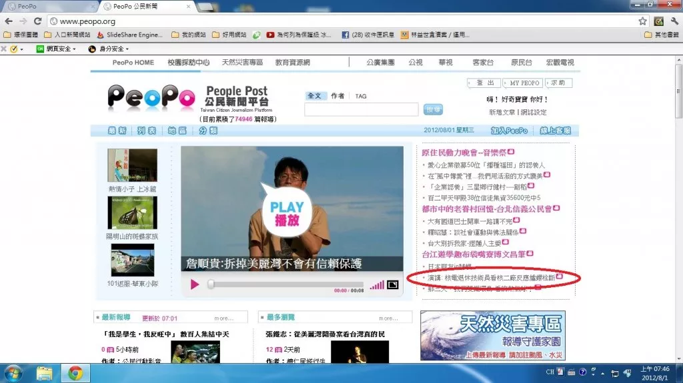The width and height of the screenshot is (683, 383).
Task: Click the site search input field
Action: pyautogui.click(x=361, y=109)
